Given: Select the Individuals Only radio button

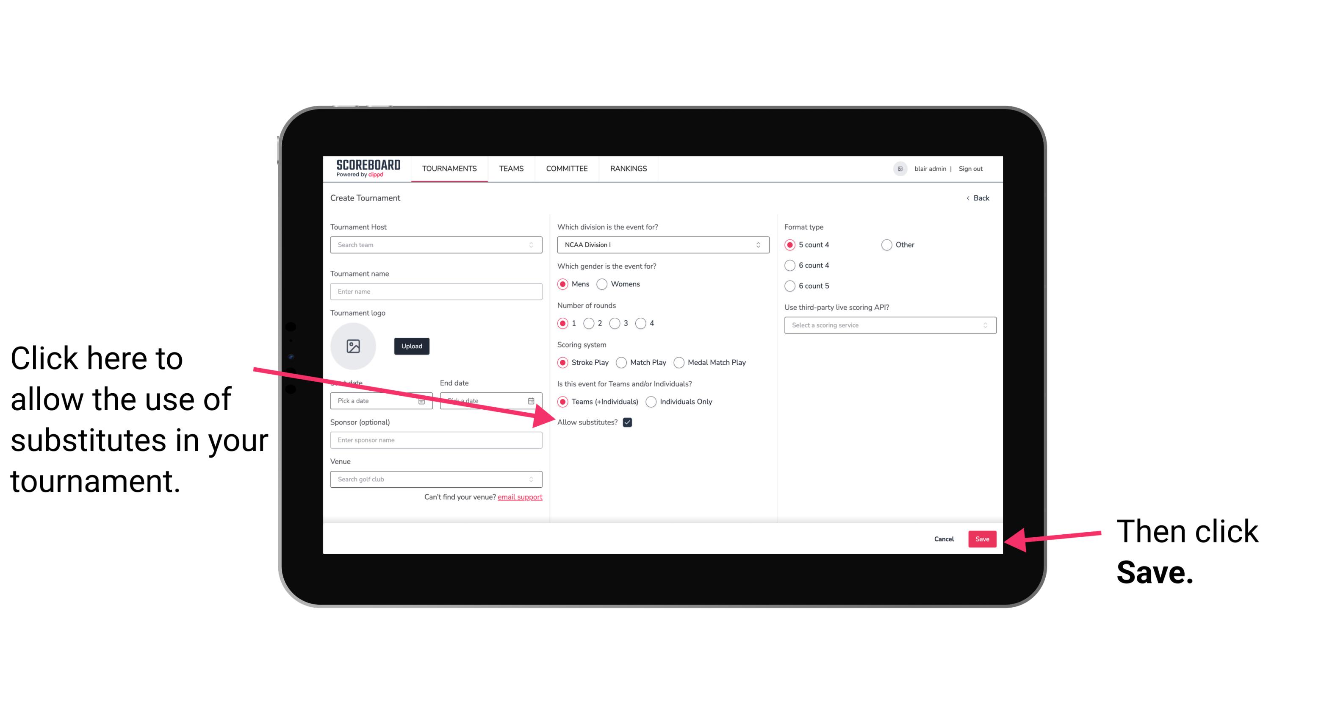Looking at the screenshot, I should click(651, 402).
